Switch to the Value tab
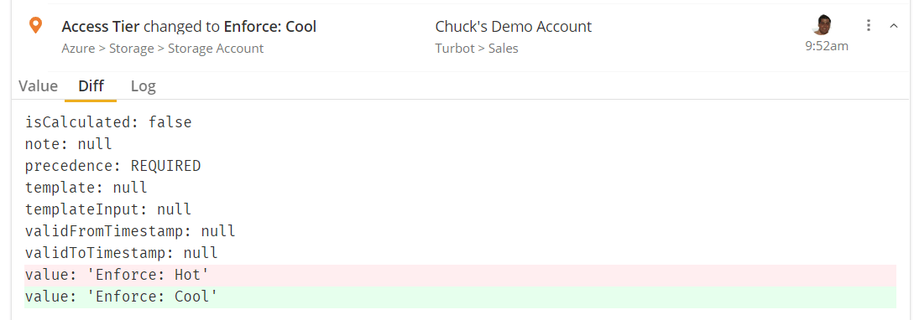The image size is (914, 320). (38, 86)
